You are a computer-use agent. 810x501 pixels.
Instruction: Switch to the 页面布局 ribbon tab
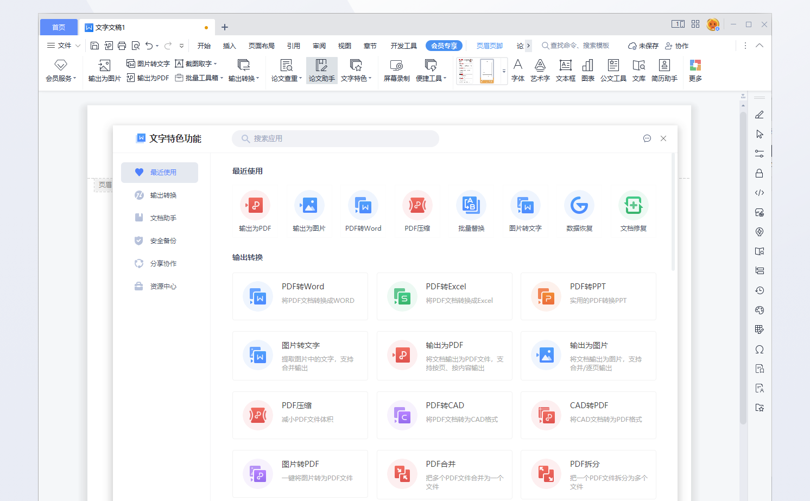tap(261, 46)
